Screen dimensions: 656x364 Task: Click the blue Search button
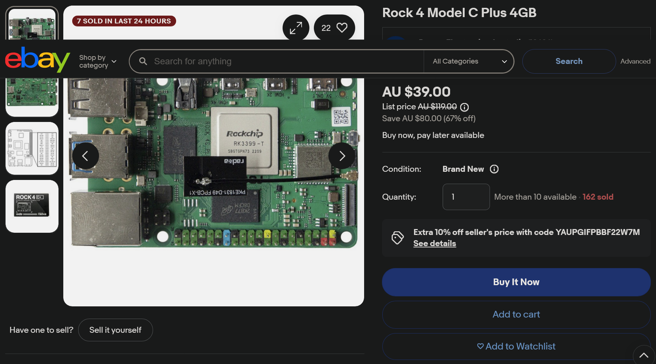pos(569,61)
